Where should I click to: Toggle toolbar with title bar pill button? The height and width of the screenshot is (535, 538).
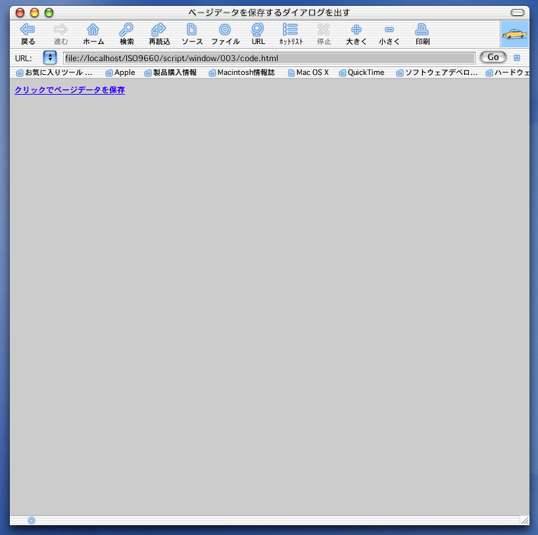coord(518,12)
